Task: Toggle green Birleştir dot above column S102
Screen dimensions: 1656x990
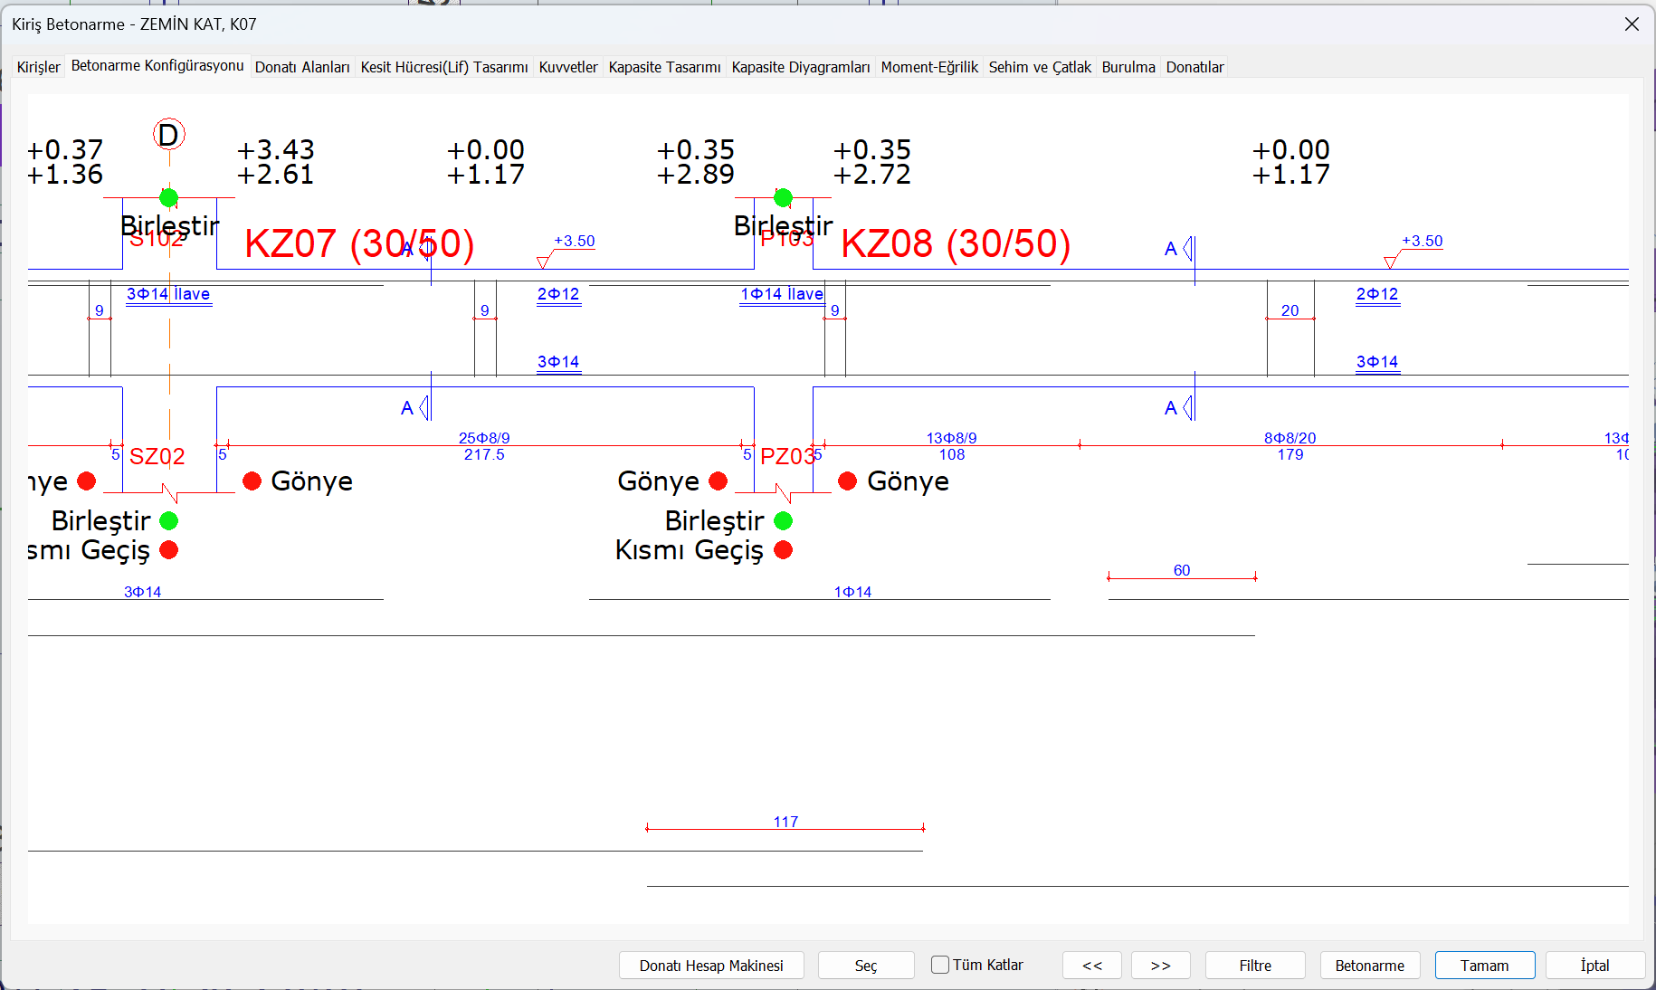Action: 168,197
